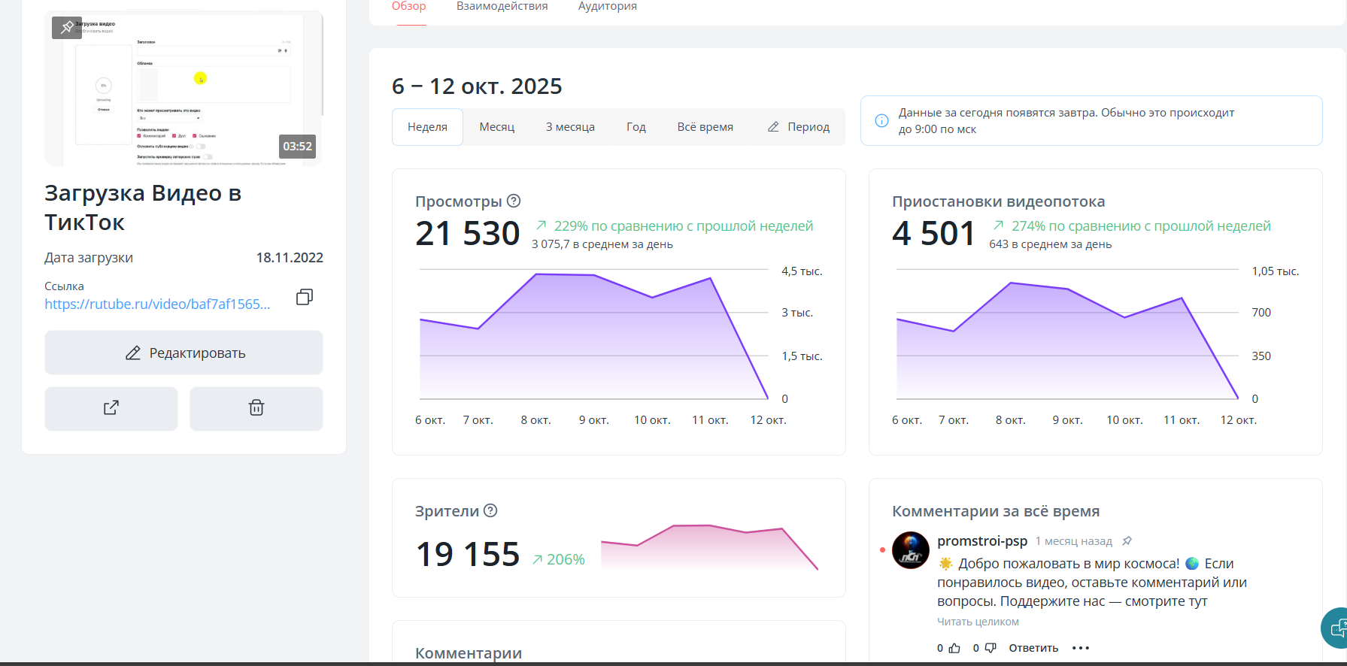The image size is (1347, 666).
Task: Open video in new tab icon button
Action: click(x=111, y=408)
